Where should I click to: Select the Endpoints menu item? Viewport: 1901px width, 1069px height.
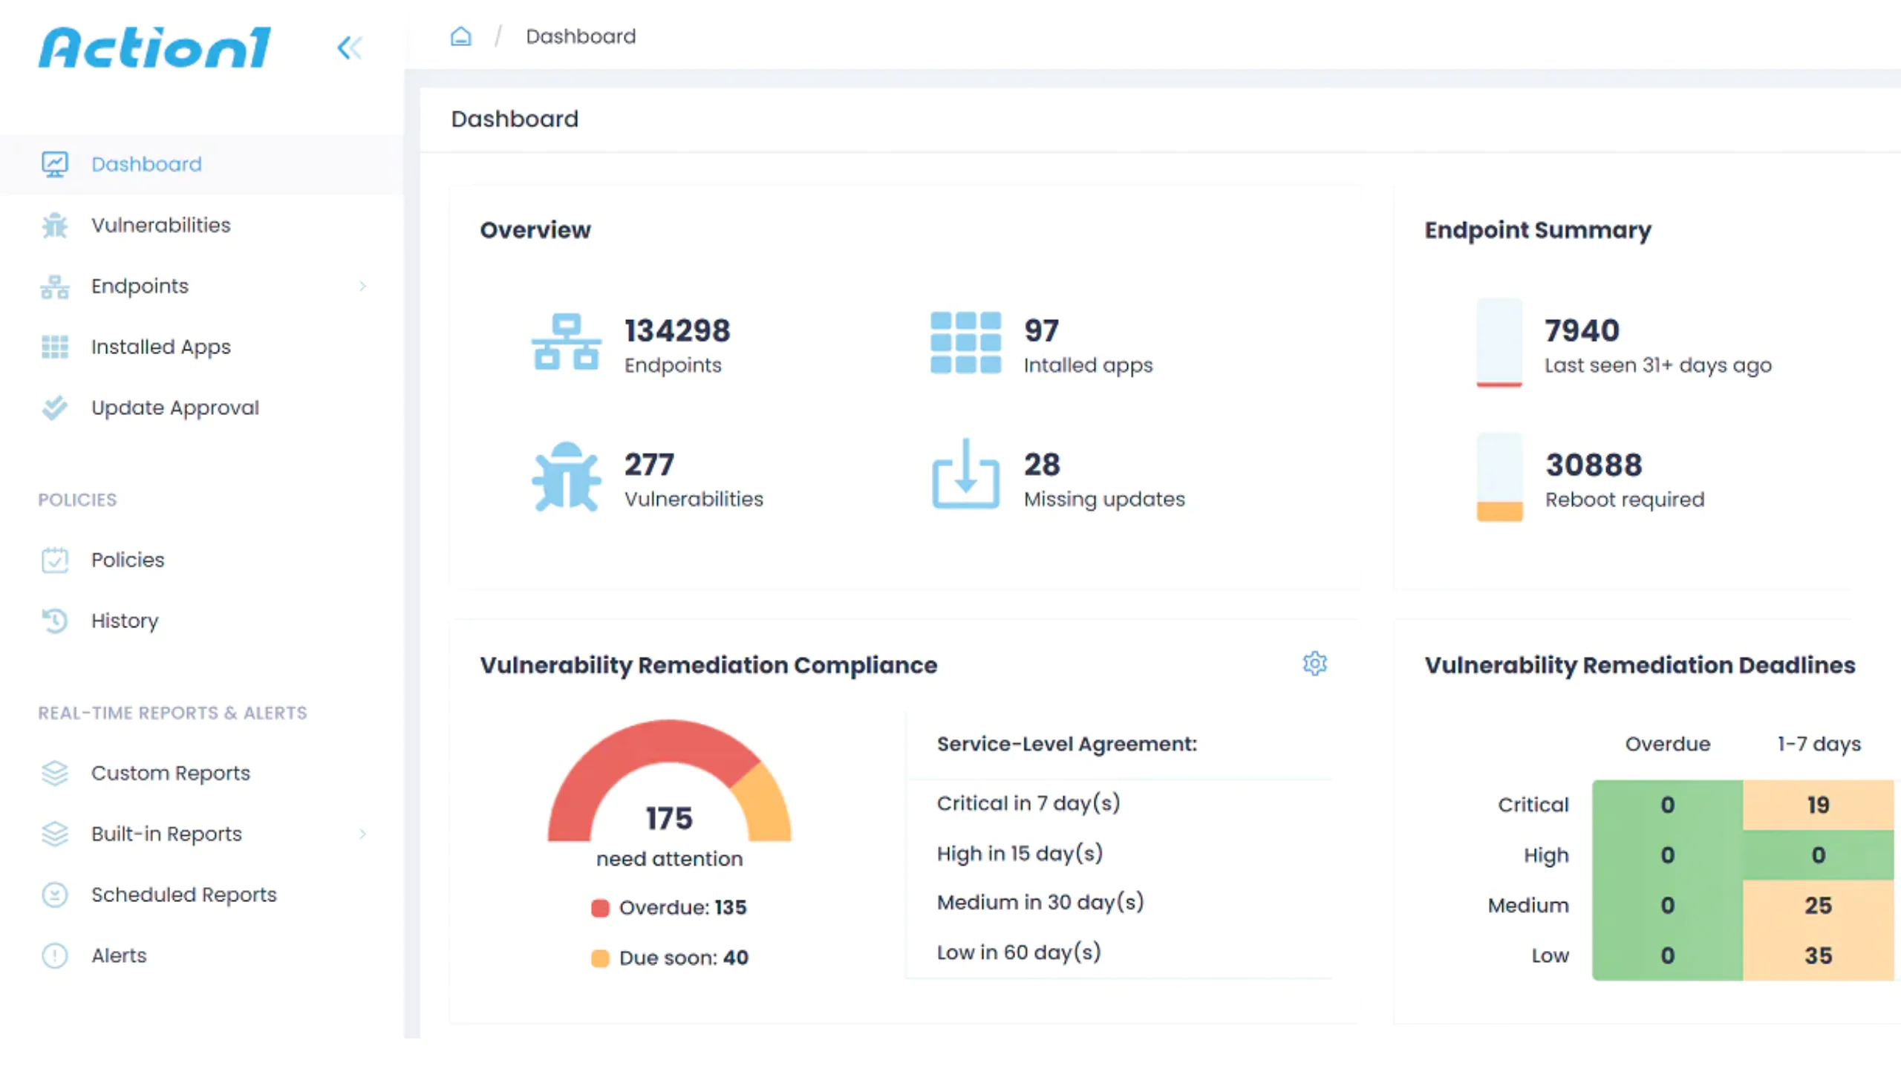point(140,286)
